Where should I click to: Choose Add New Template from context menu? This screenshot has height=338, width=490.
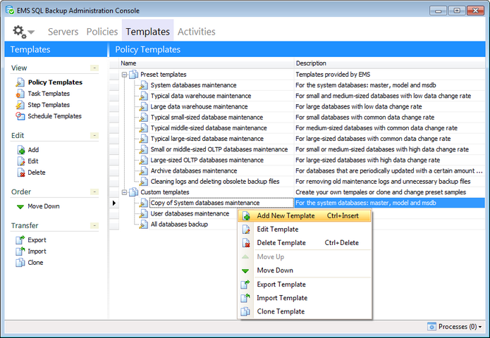click(x=305, y=216)
